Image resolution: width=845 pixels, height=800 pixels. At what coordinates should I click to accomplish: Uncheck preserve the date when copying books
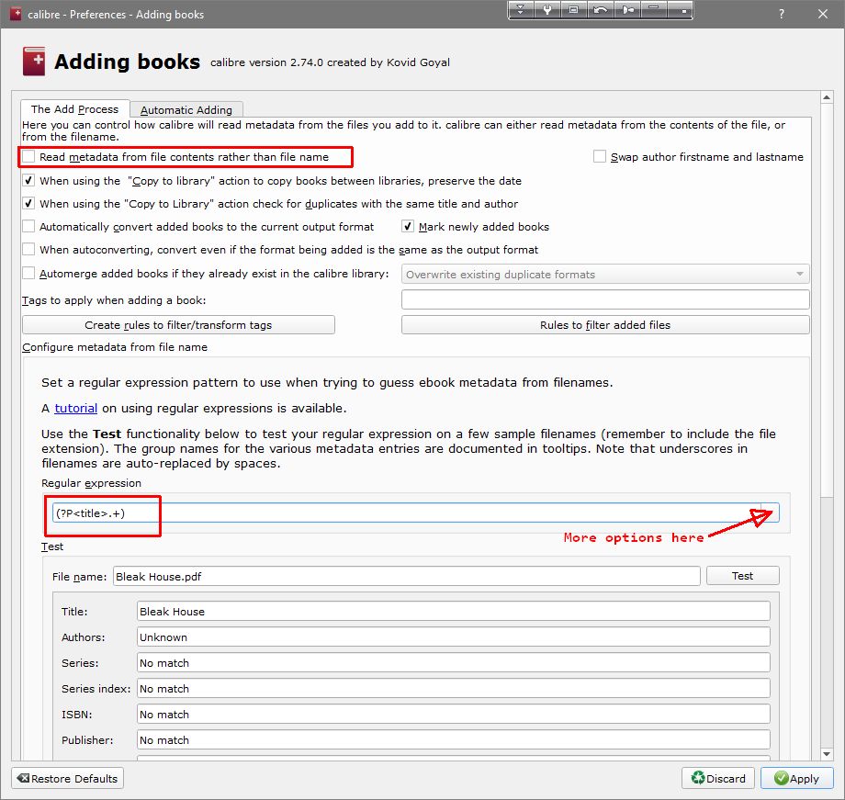pos(28,181)
